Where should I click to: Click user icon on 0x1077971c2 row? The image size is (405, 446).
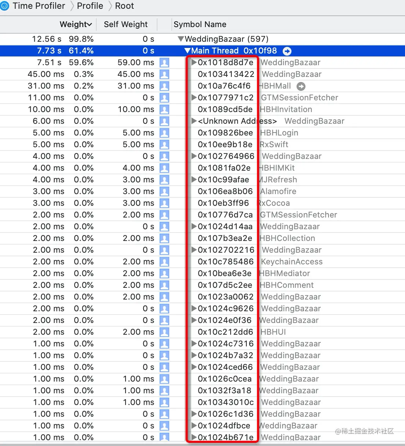tap(165, 98)
